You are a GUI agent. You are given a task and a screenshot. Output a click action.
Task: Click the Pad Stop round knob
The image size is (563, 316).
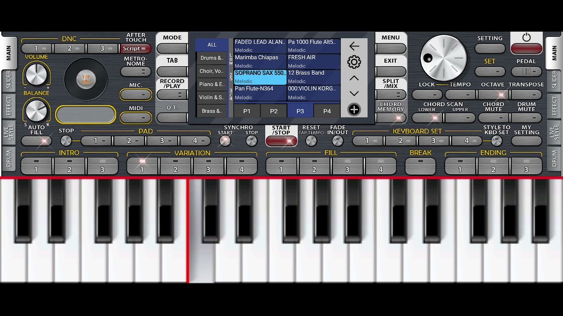click(66, 141)
